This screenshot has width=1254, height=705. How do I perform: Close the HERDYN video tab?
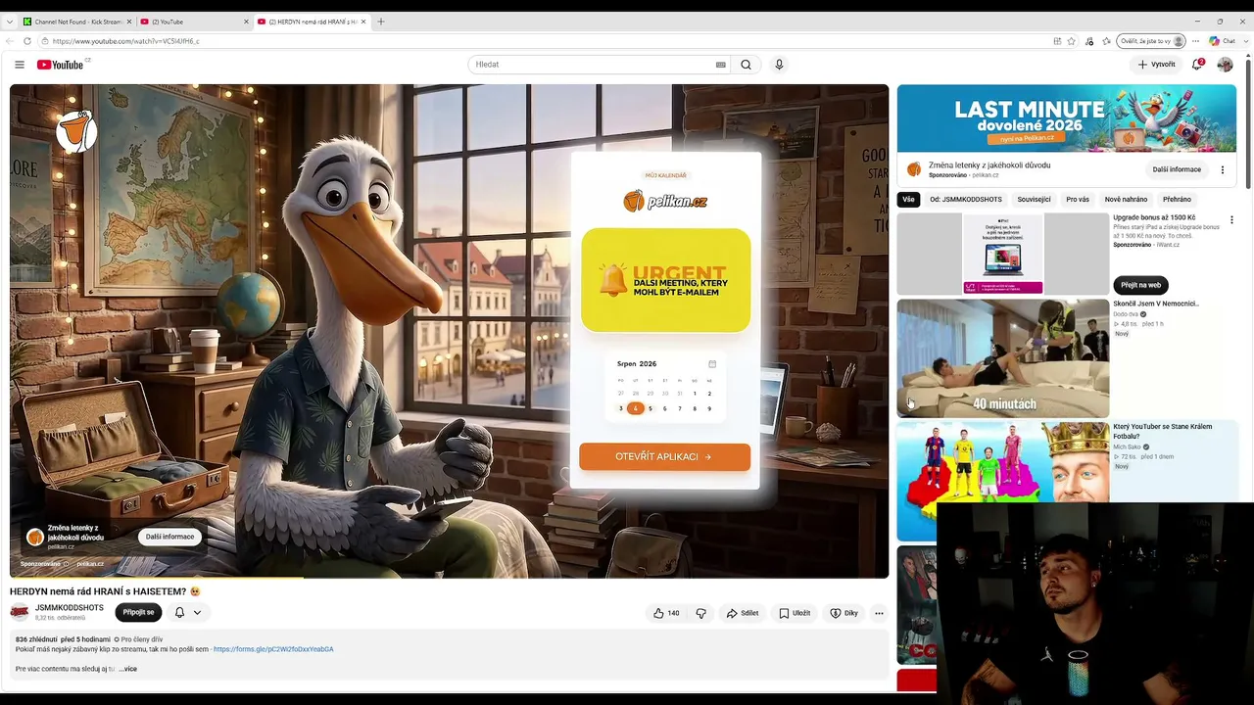363,22
